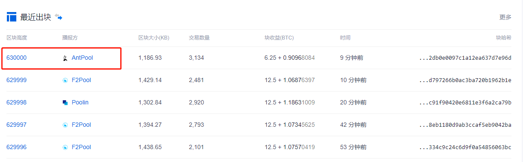Click the blue table icon beside 最近出块
The height and width of the screenshot is (162, 523).
(12, 17)
